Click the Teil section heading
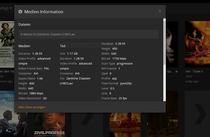210x137 pixels. [x=63, y=46]
